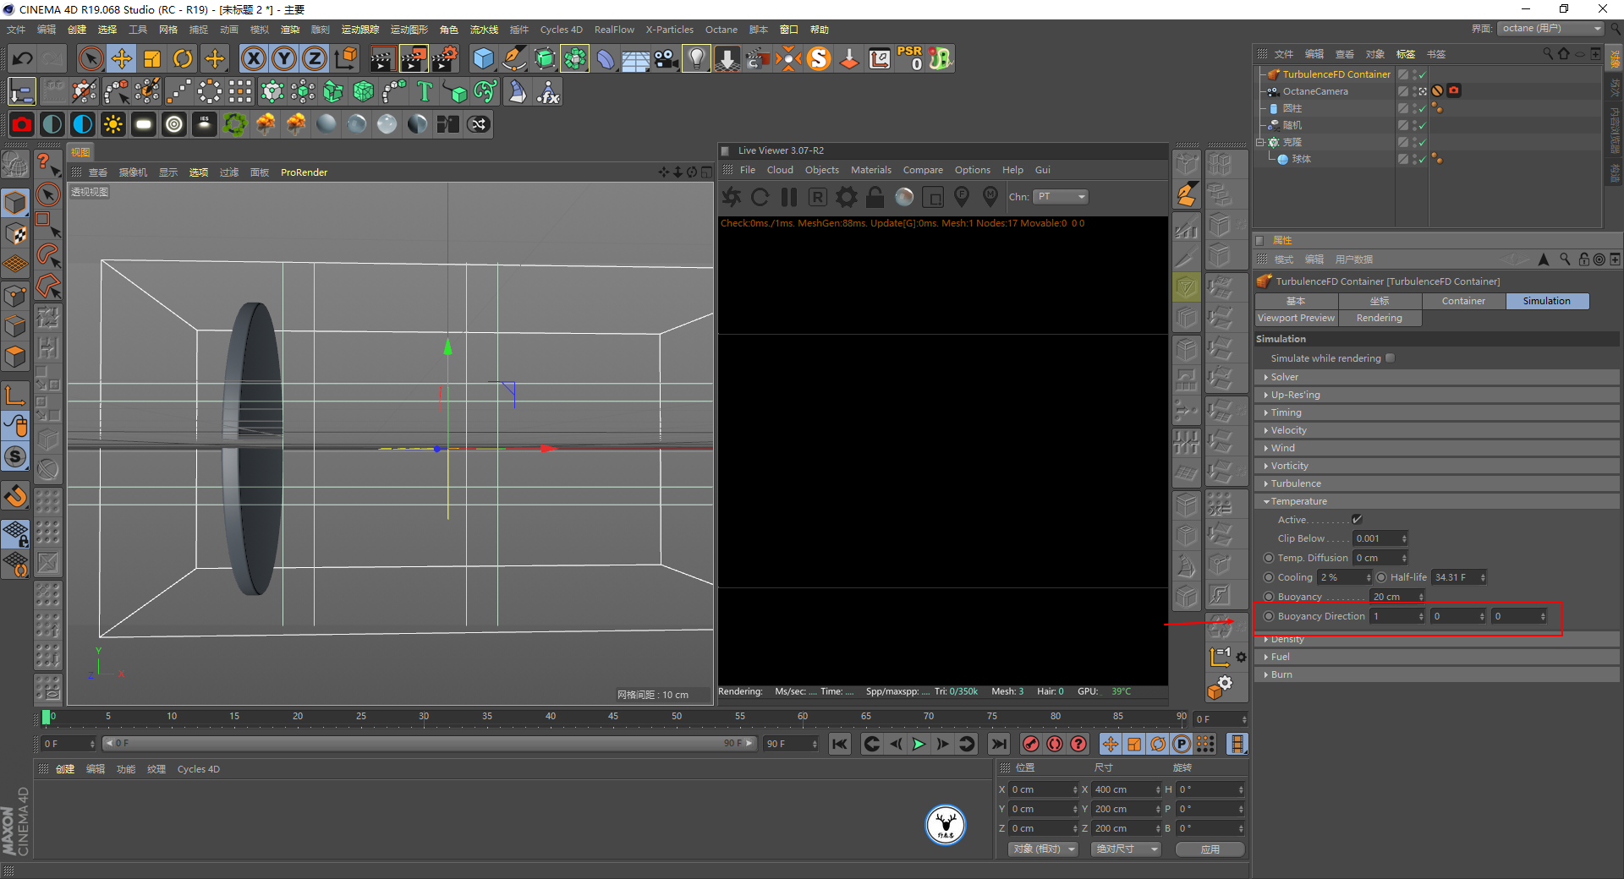The width and height of the screenshot is (1624, 879).
Task: Click the Octane daylight sun icon
Action: pos(112,124)
